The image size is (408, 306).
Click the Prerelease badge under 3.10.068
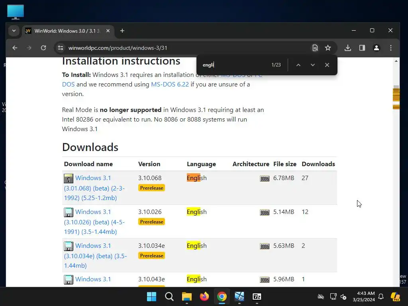[151, 188]
